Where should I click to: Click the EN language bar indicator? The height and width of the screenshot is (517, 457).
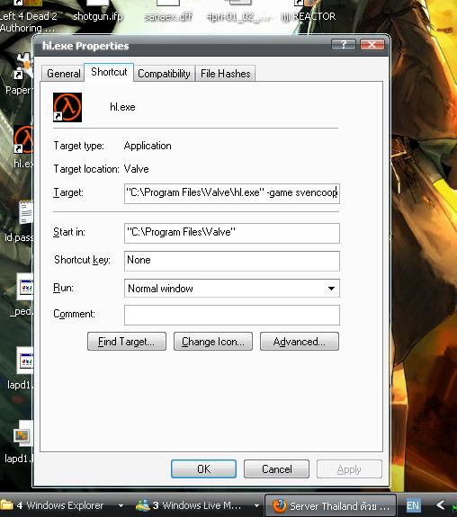[x=413, y=505]
